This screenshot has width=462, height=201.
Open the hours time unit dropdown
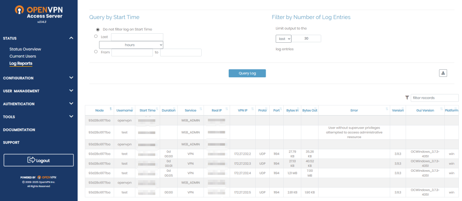click(131, 45)
